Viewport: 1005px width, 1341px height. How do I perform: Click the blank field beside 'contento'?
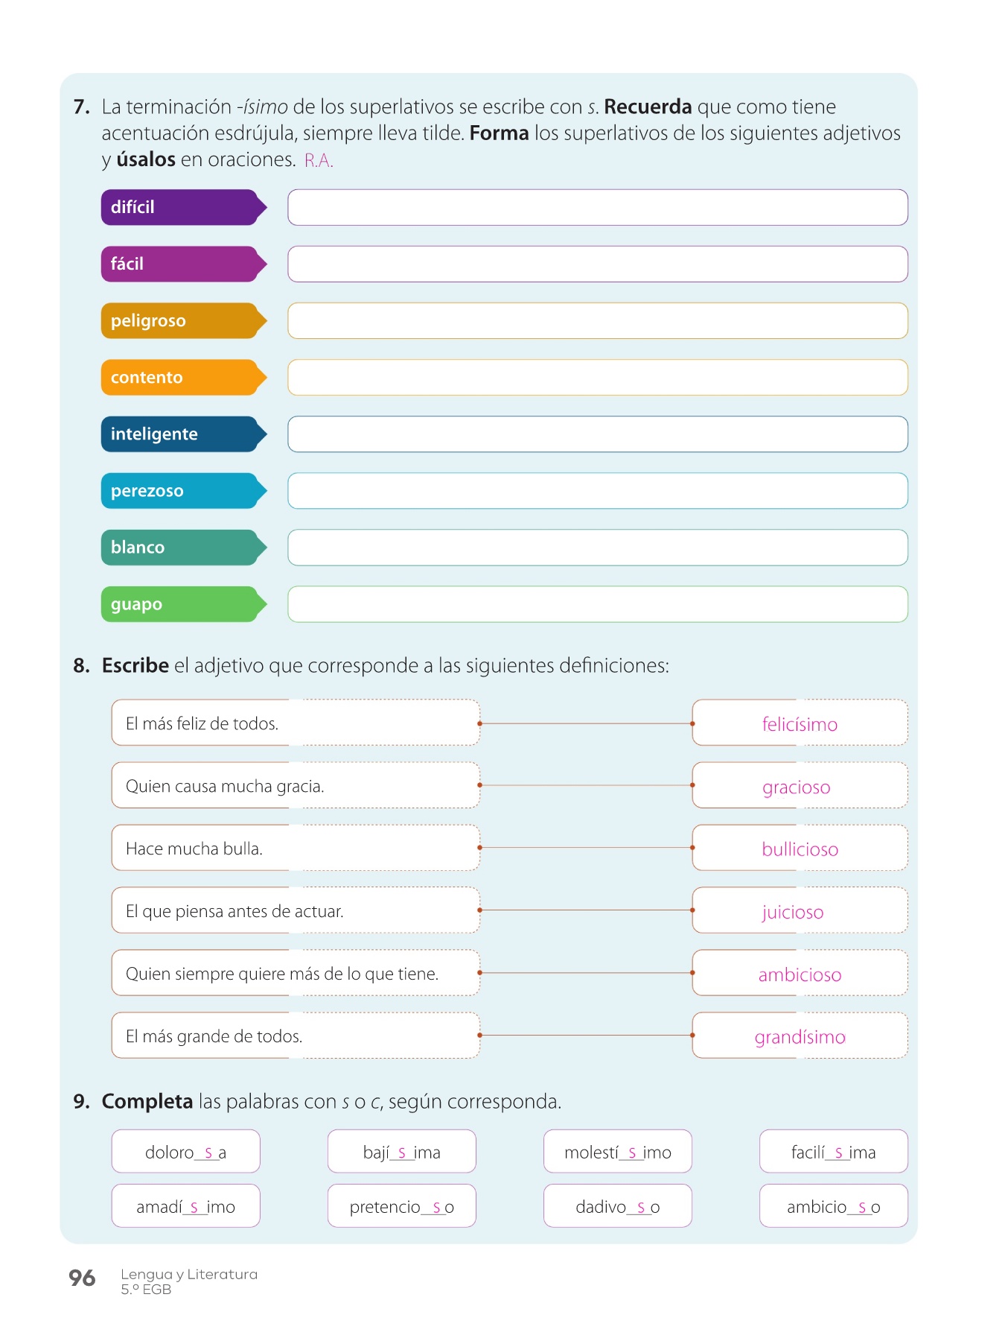597,378
